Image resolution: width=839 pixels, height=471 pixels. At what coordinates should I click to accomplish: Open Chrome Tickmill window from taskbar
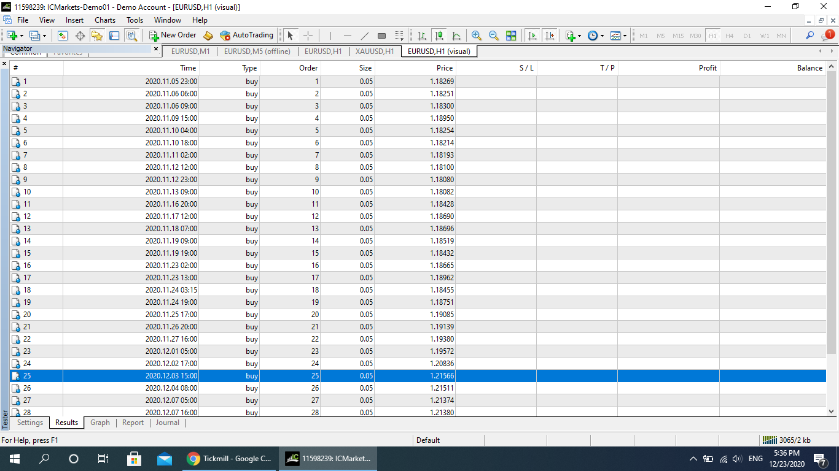(x=229, y=459)
